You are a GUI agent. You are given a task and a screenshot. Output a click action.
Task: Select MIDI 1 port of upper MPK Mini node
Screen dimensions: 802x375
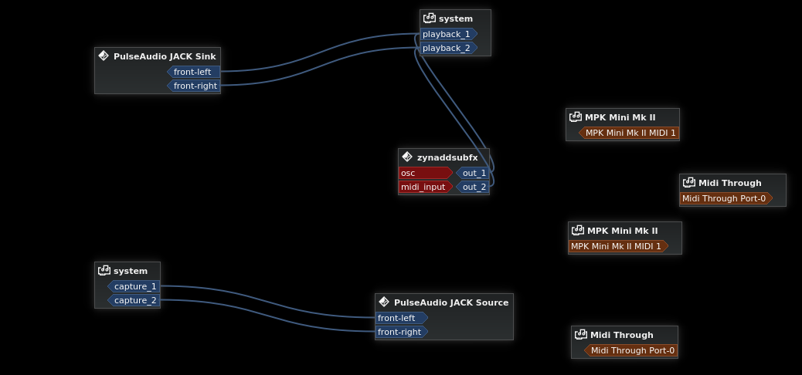pyautogui.click(x=629, y=133)
